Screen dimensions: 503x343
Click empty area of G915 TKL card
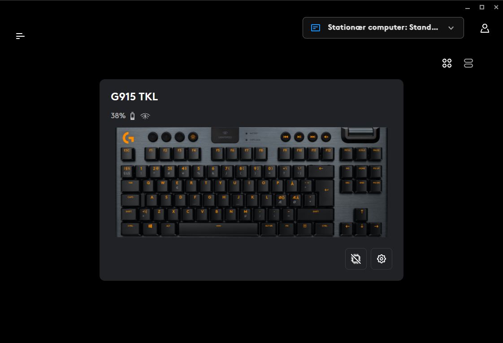[x=225, y=259]
